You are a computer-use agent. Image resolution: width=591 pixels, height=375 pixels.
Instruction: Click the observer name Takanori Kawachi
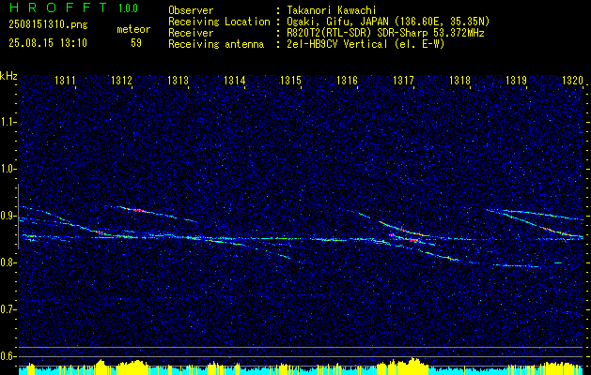point(332,10)
